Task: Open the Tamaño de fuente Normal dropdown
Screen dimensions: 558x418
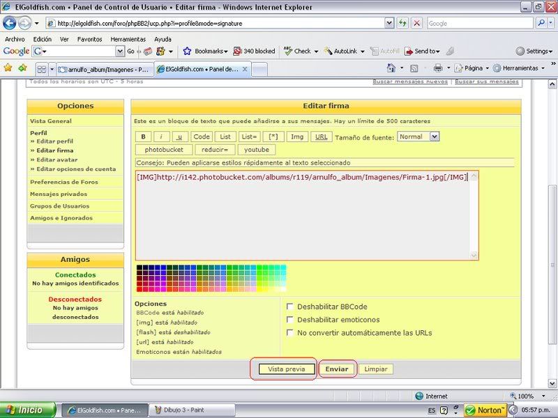Action: point(434,137)
